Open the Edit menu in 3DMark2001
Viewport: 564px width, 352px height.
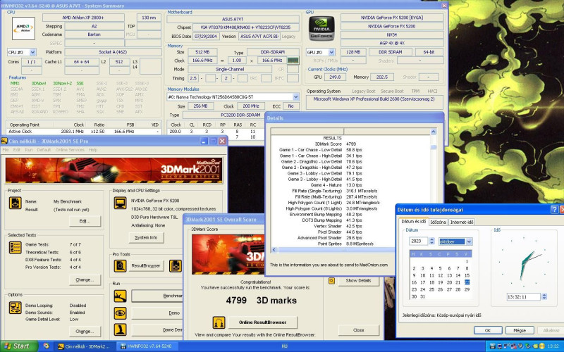pos(17,150)
